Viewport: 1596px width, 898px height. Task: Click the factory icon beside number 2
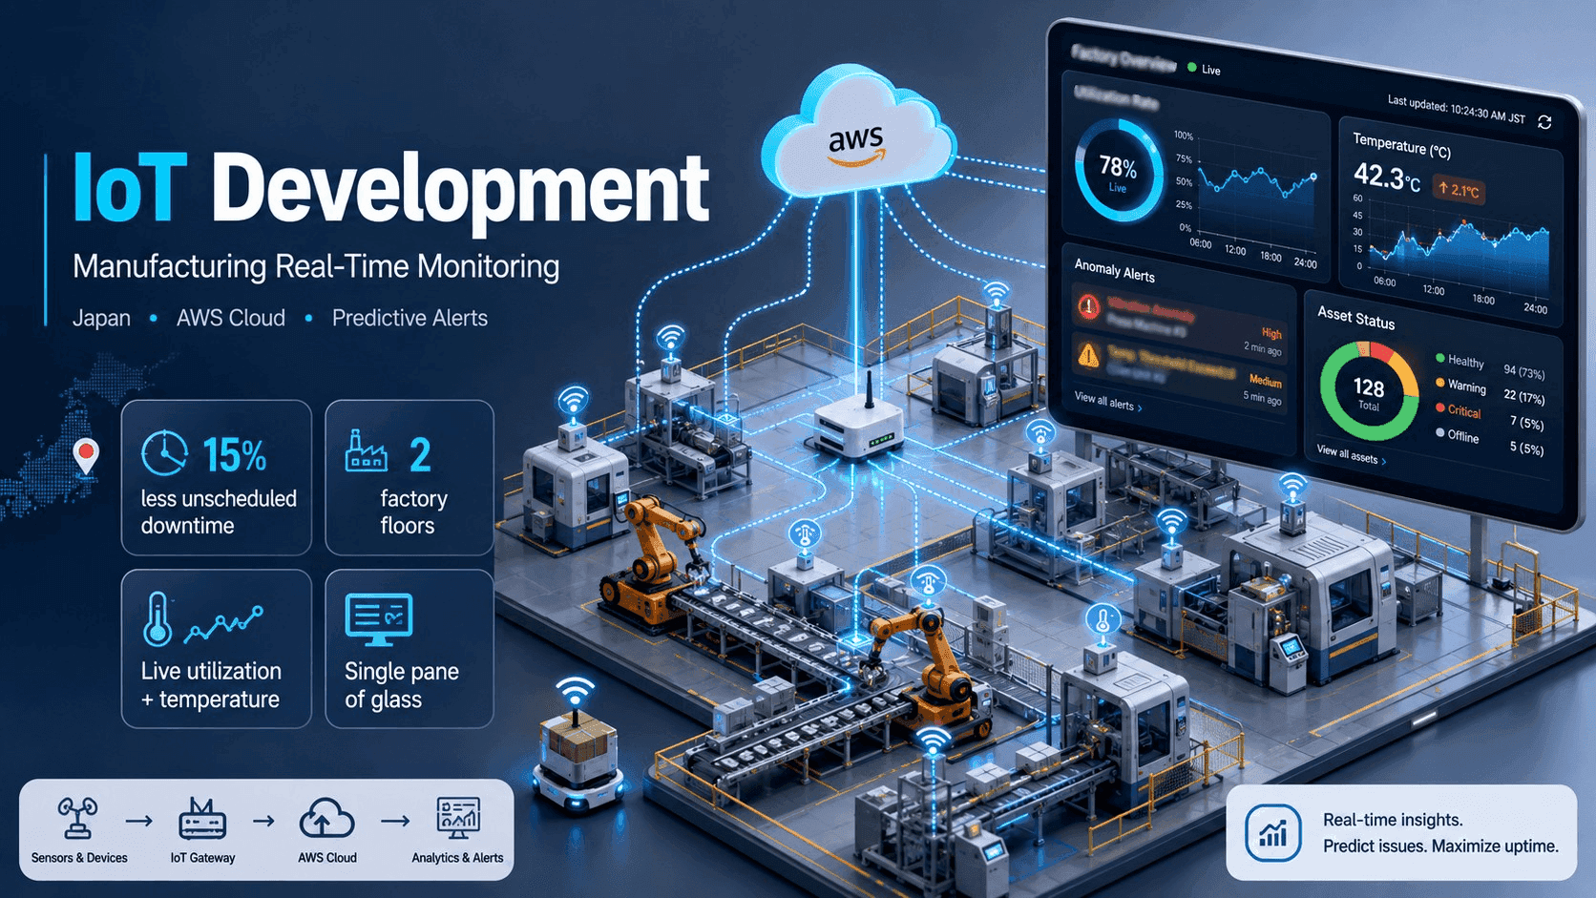coord(367,450)
